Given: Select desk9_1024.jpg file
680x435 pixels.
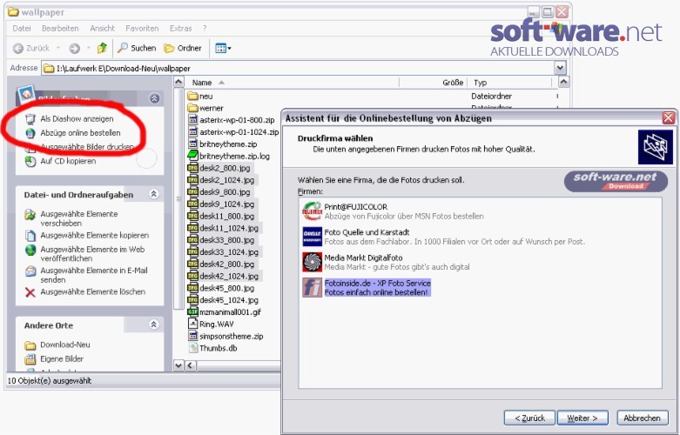Looking at the screenshot, I should tap(226, 204).
